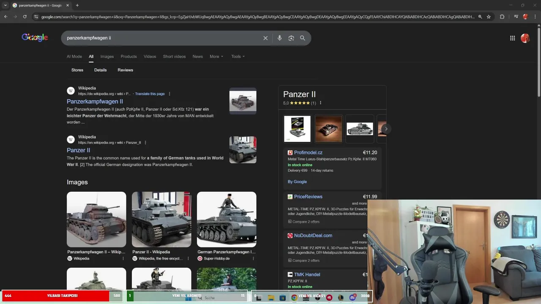This screenshot has height=304, width=541.
Task: Open PriceReviews store link
Action: pos(308,197)
